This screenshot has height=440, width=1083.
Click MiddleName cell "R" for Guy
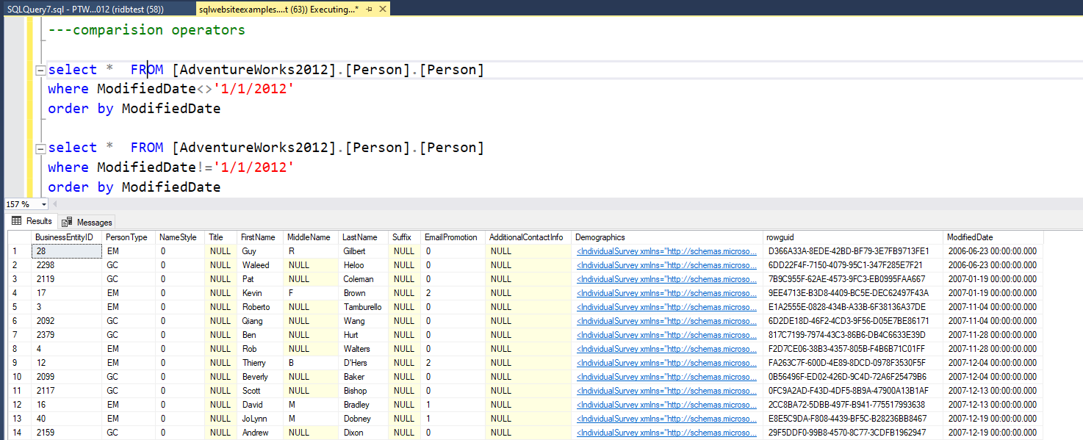coord(311,251)
